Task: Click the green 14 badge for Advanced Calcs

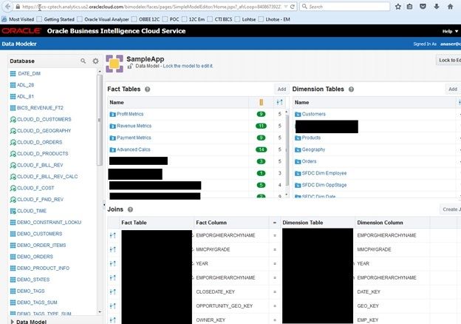Action: click(x=261, y=149)
